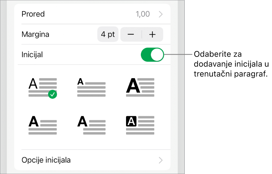272x174 pixels.
Task: Decrease Margina value with minus button
Action: tap(131, 34)
